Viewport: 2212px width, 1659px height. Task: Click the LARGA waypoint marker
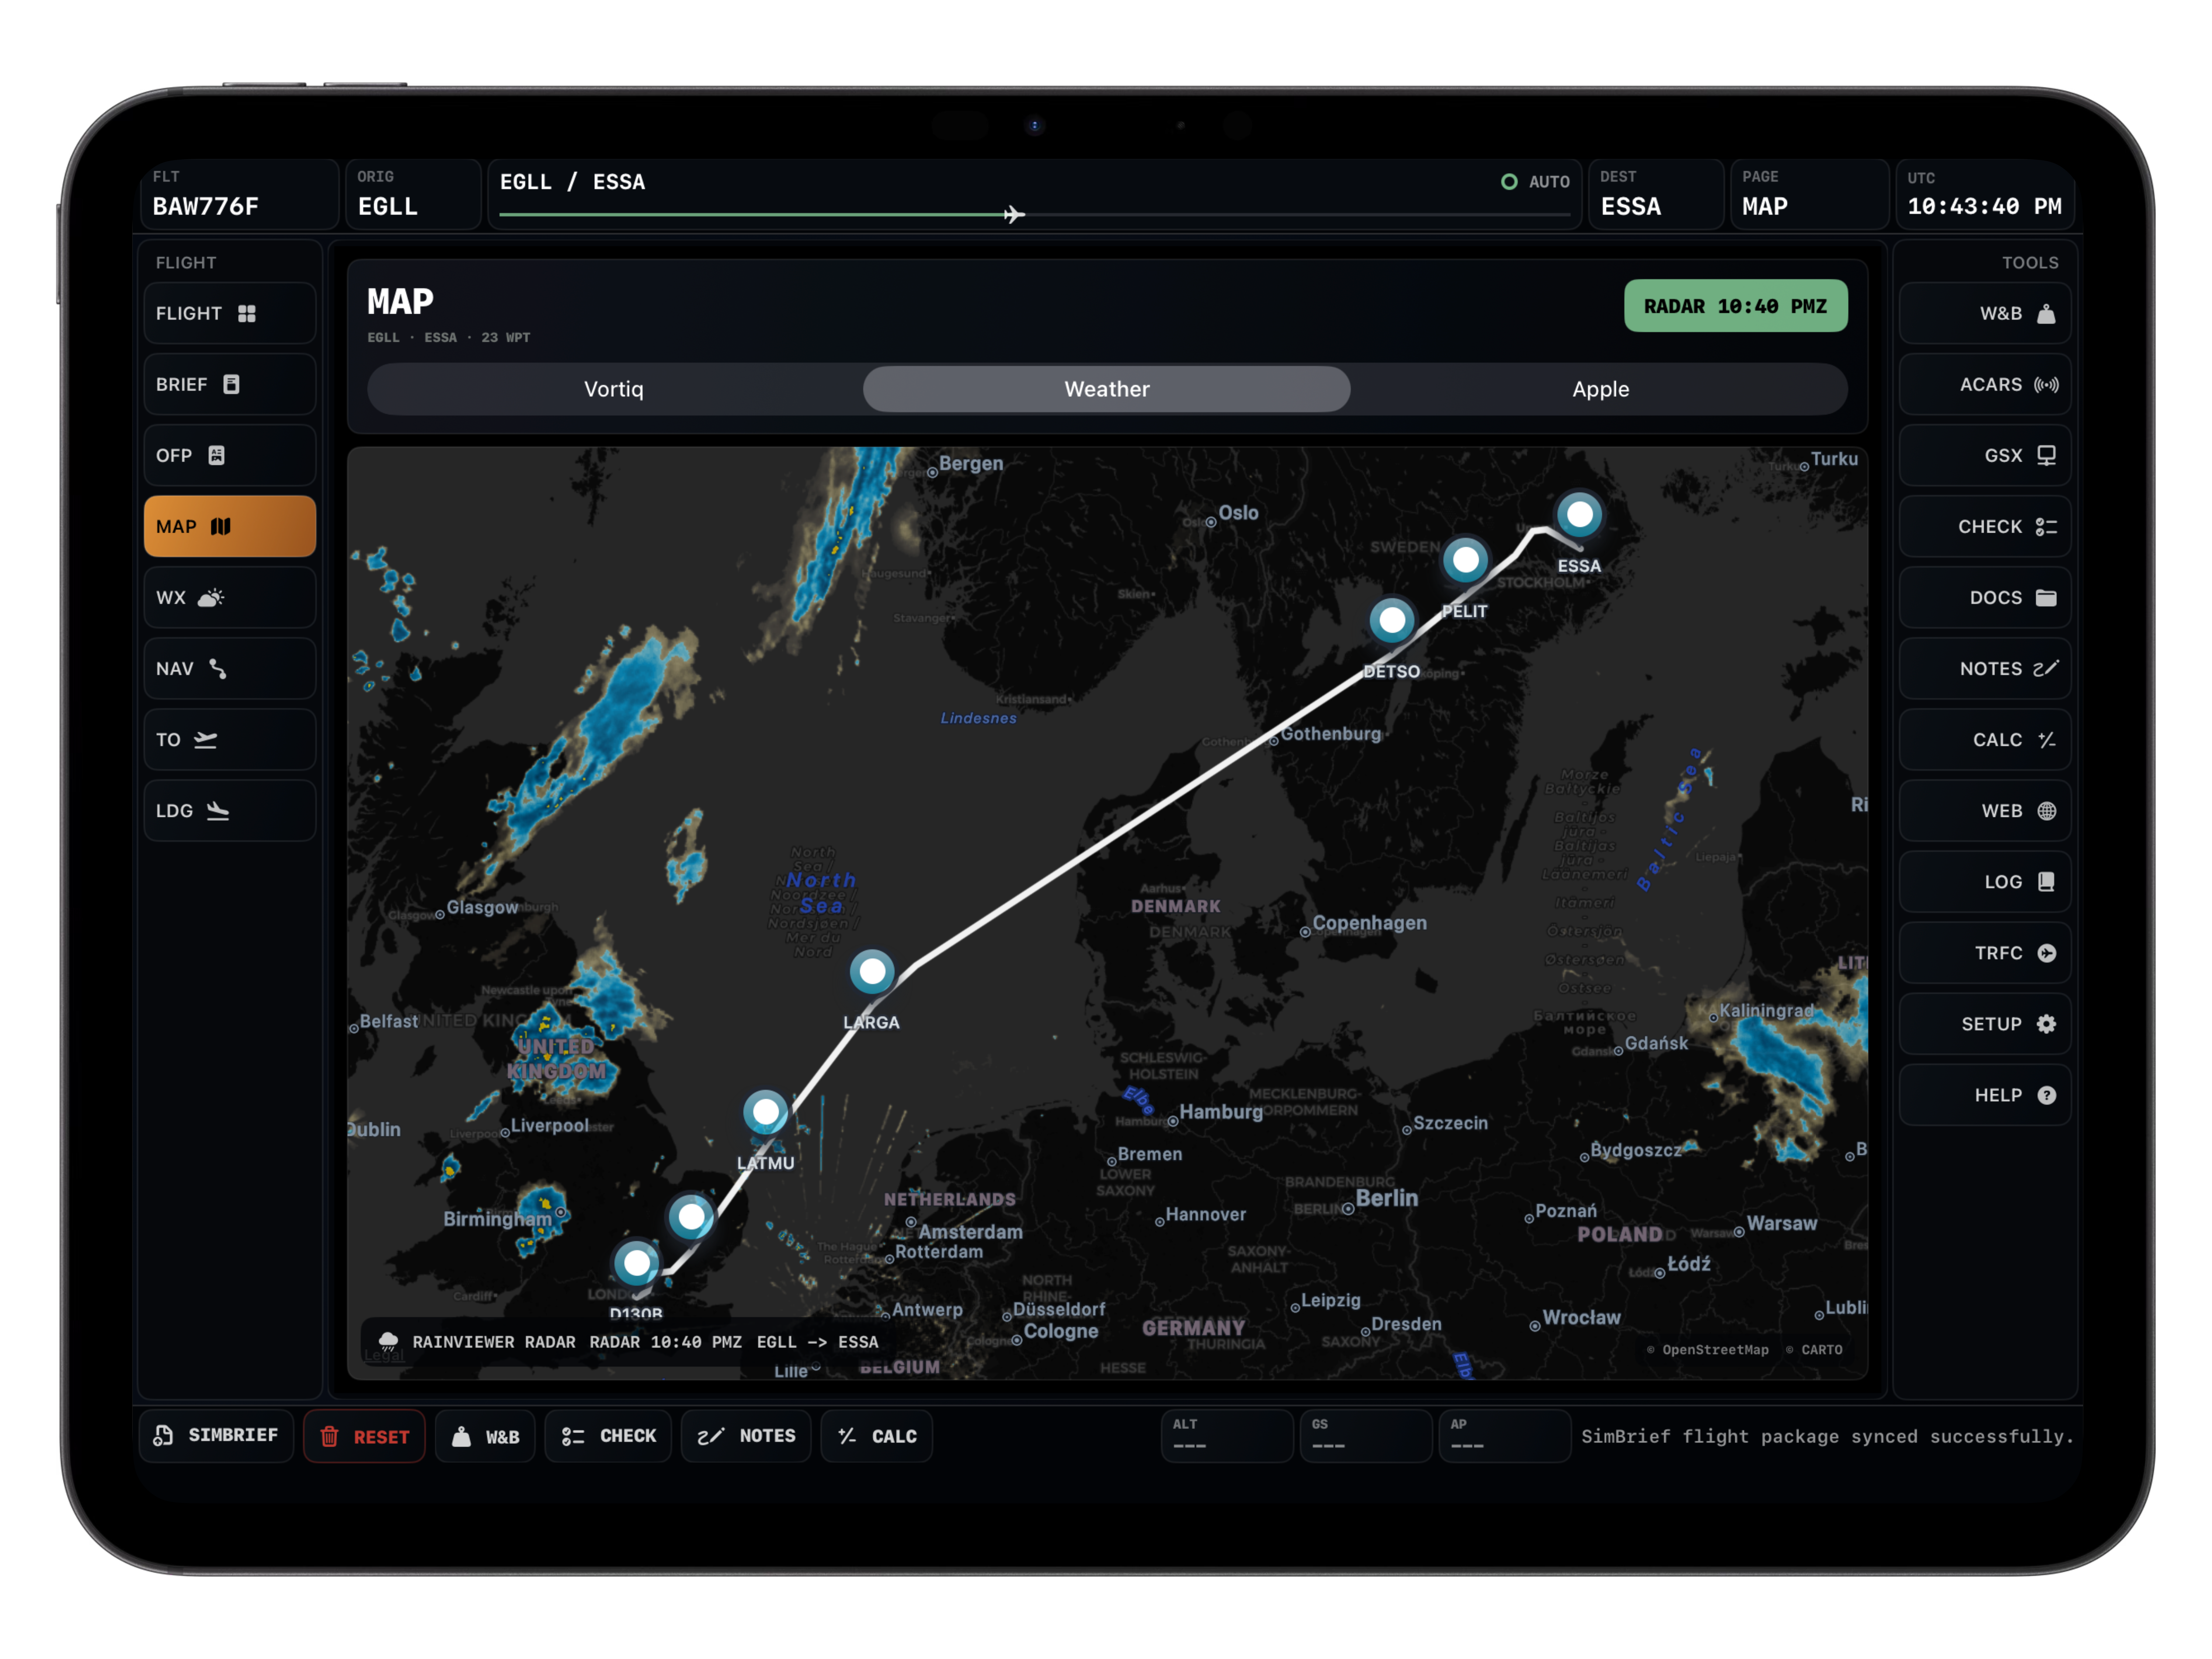(x=872, y=971)
